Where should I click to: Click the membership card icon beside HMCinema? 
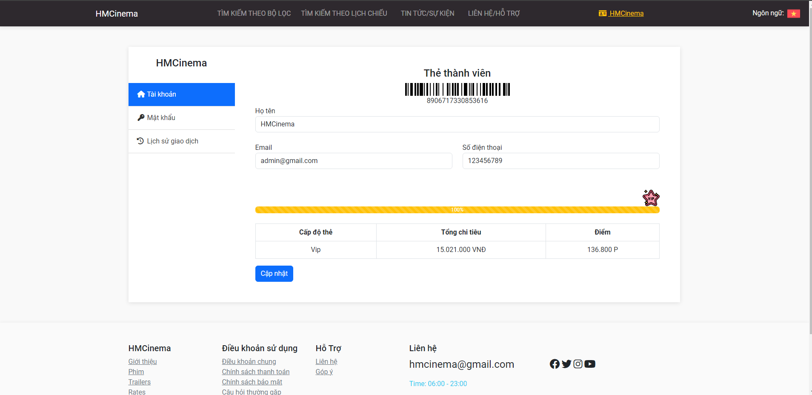click(603, 13)
